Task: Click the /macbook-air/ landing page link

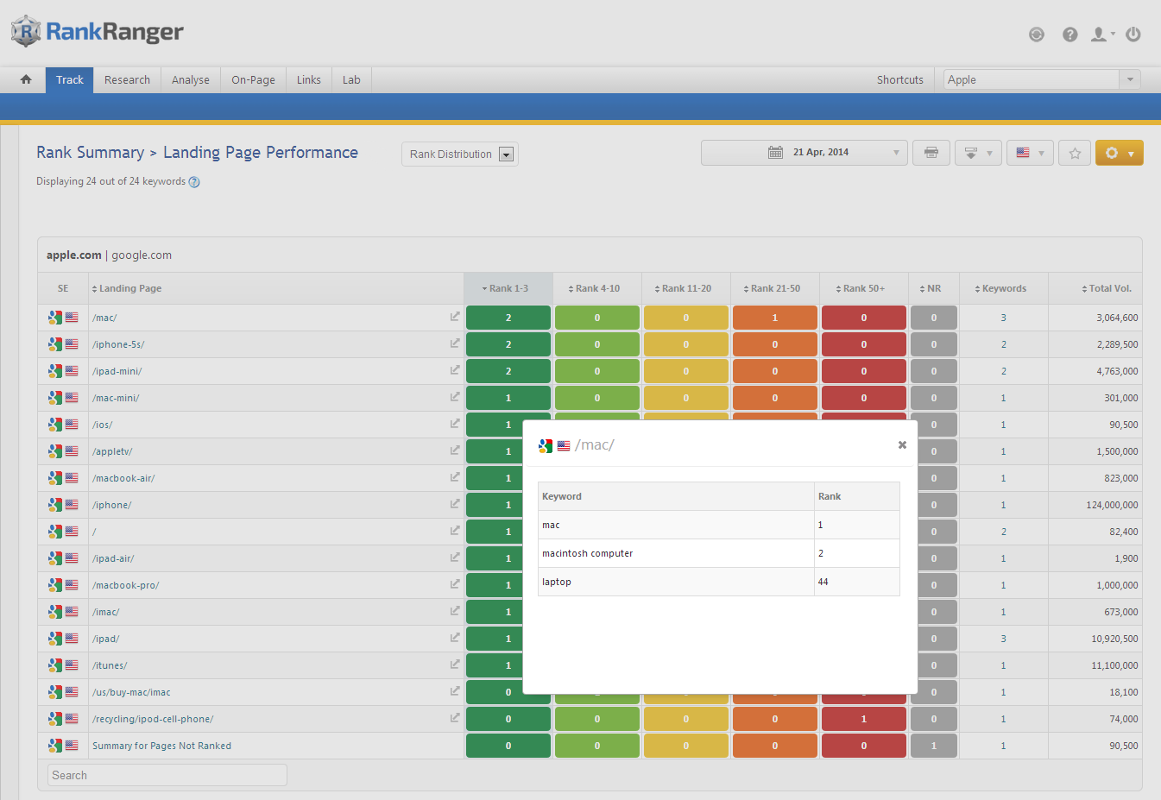Action: click(x=123, y=478)
